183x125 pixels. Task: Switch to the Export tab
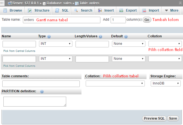click(x=128, y=10)
